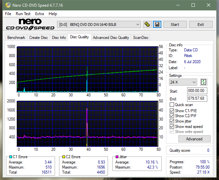Click the Progress value 100 %
Screen dimensions: 219x180
pos(205,162)
